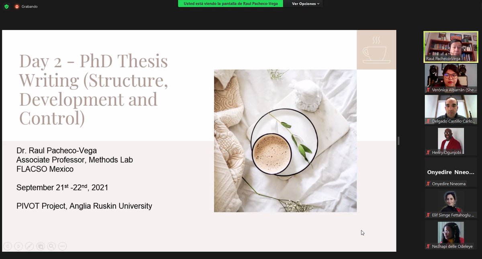Click the red recording indicator icon
The width and height of the screenshot is (482, 259).
[17, 6]
